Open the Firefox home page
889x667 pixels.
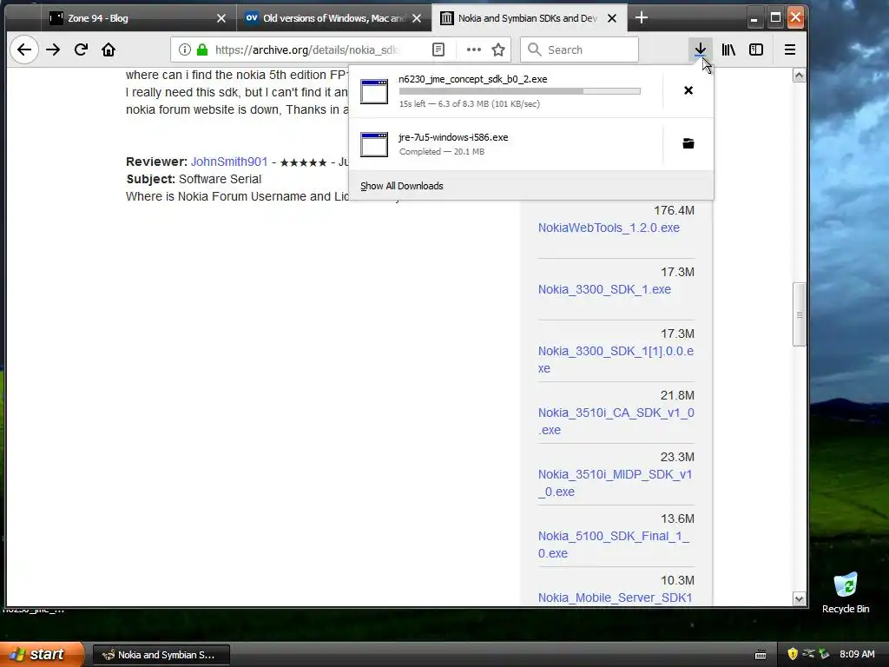point(109,50)
